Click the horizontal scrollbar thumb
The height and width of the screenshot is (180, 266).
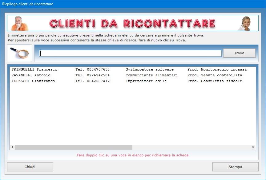pos(74,147)
